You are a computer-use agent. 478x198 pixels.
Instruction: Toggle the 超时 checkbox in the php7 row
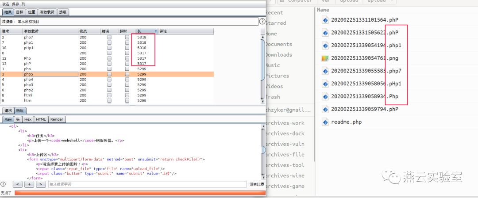[127, 37]
